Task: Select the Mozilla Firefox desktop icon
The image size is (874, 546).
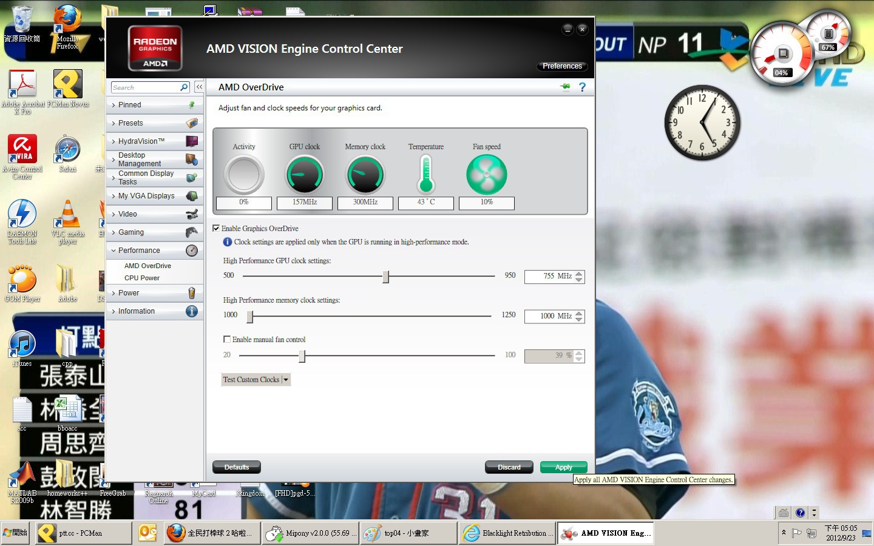Action: tap(67, 28)
